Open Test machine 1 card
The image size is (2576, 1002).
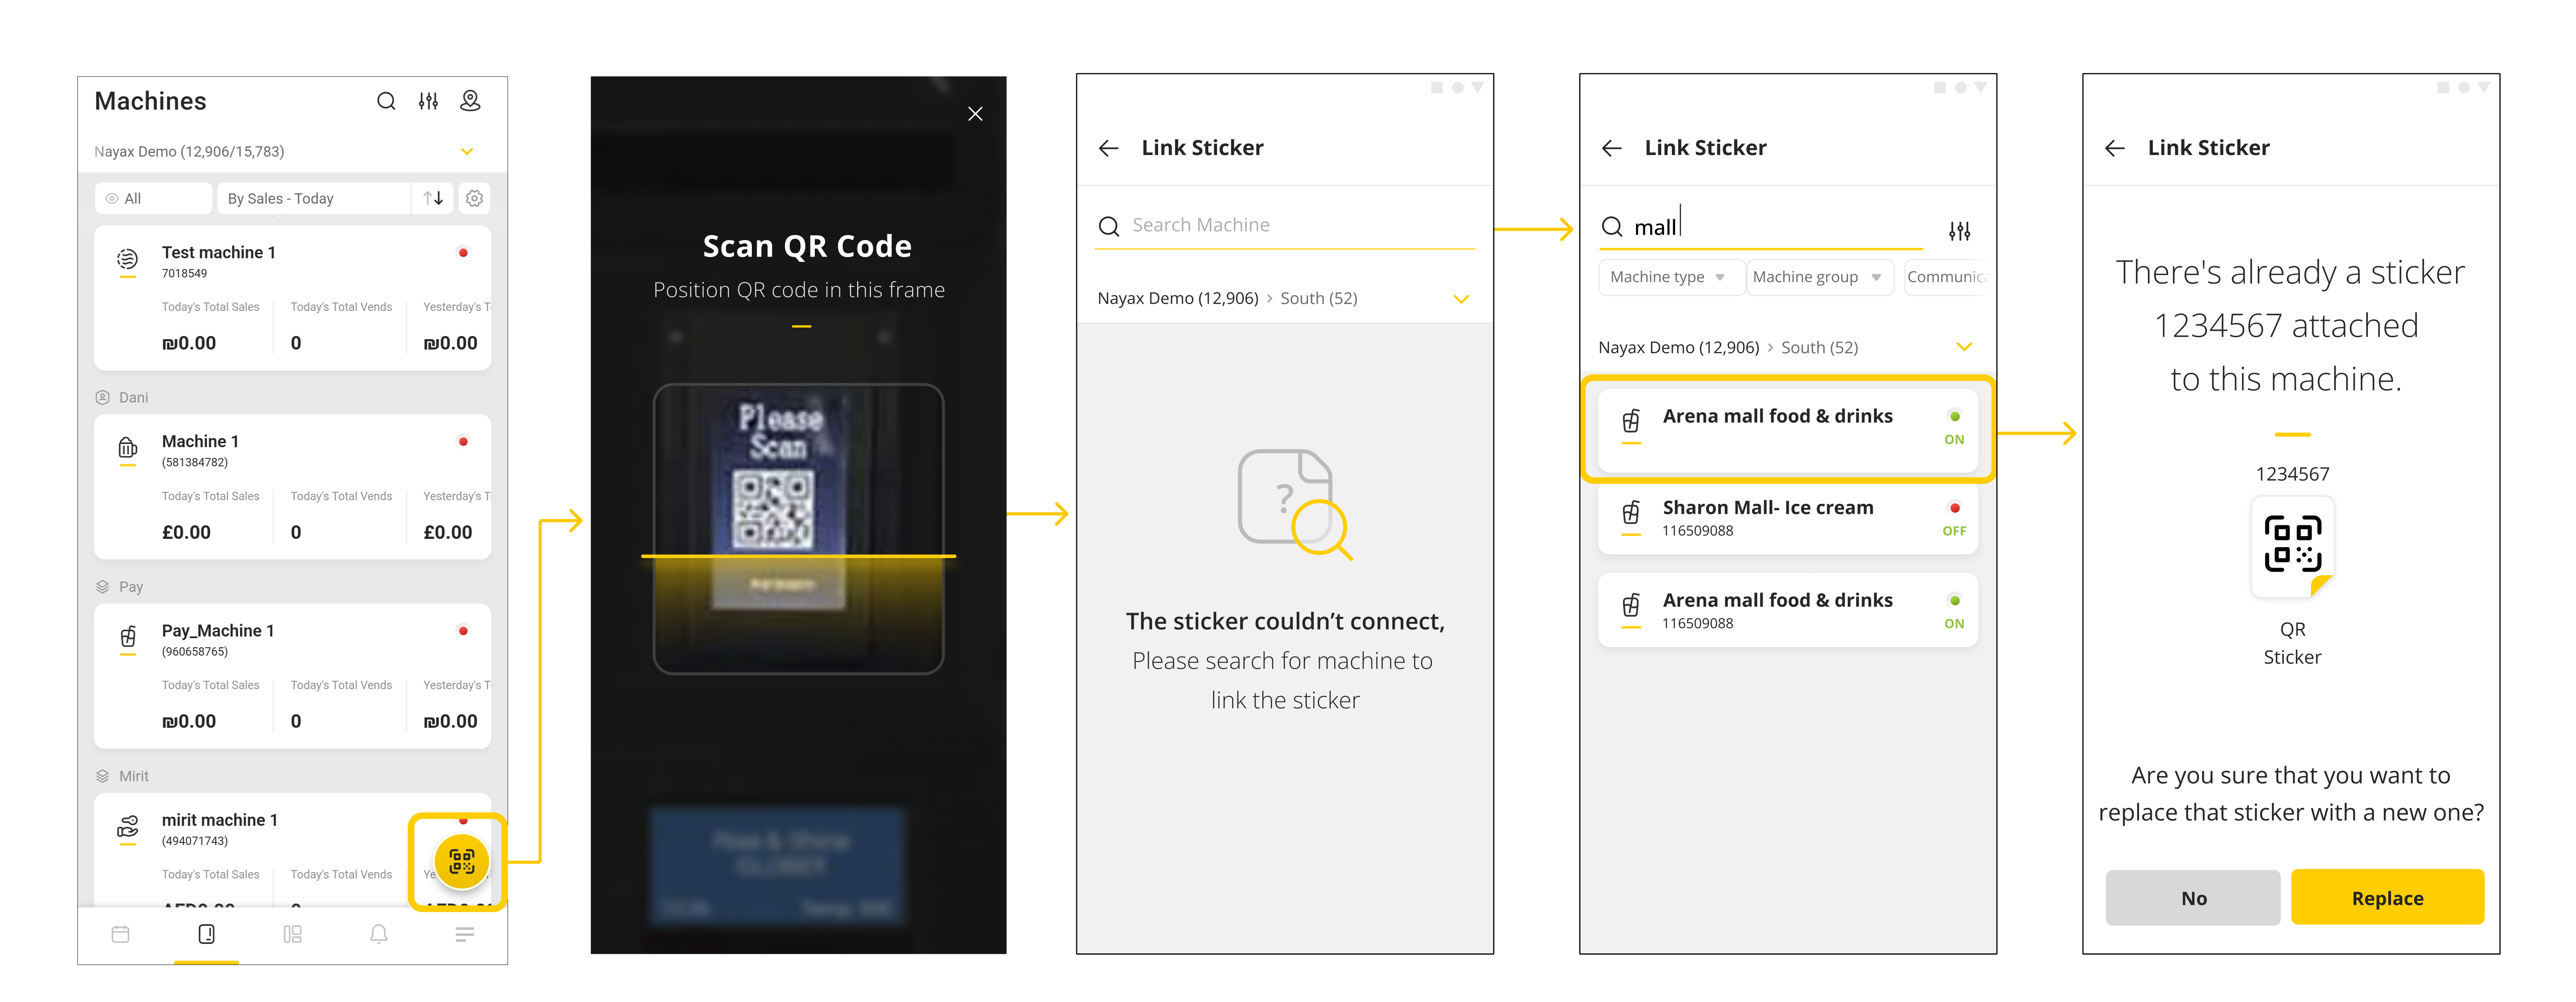point(292,298)
